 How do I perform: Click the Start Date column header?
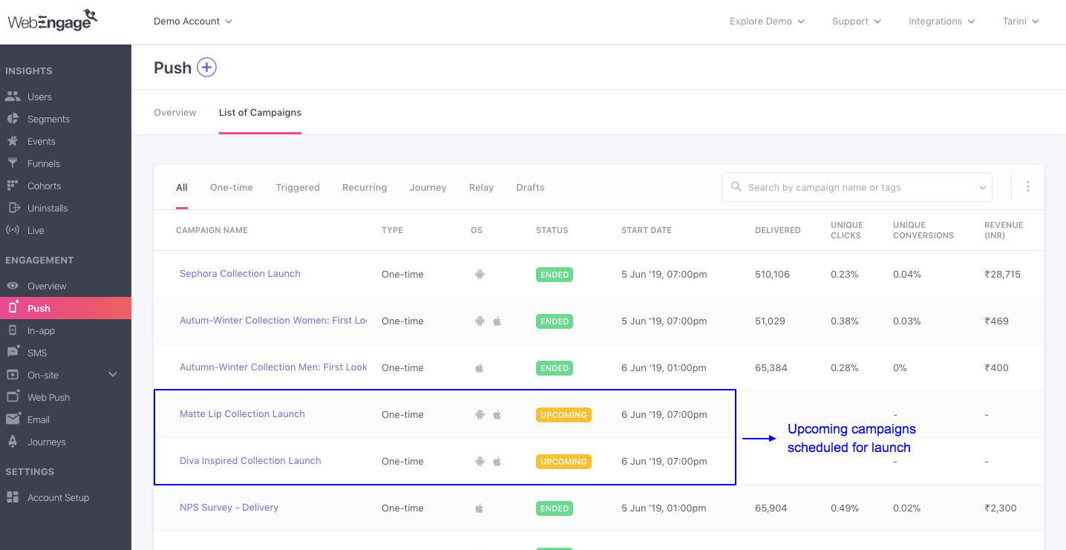(x=647, y=230)
